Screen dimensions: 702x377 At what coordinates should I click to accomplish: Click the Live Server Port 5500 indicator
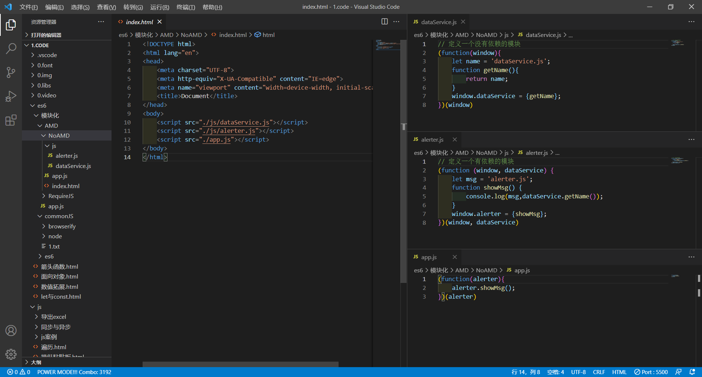(x=651, y=372)
